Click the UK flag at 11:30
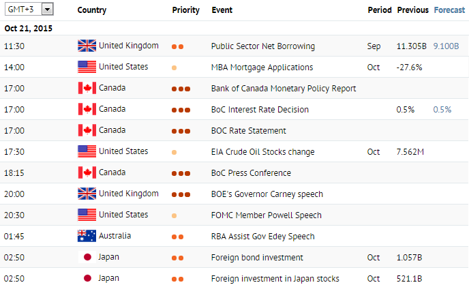Image resolution: width=469 pixels, height=287 pixels. click(87, 46)
